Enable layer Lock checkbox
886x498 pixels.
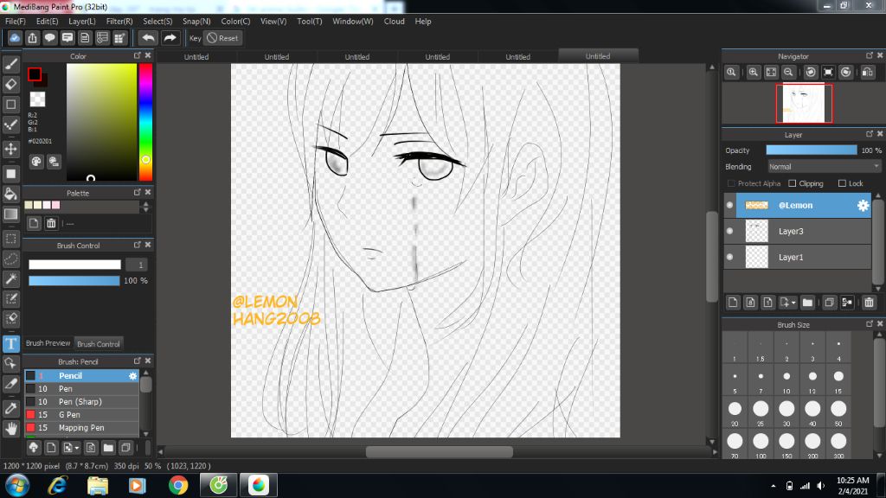842,183
